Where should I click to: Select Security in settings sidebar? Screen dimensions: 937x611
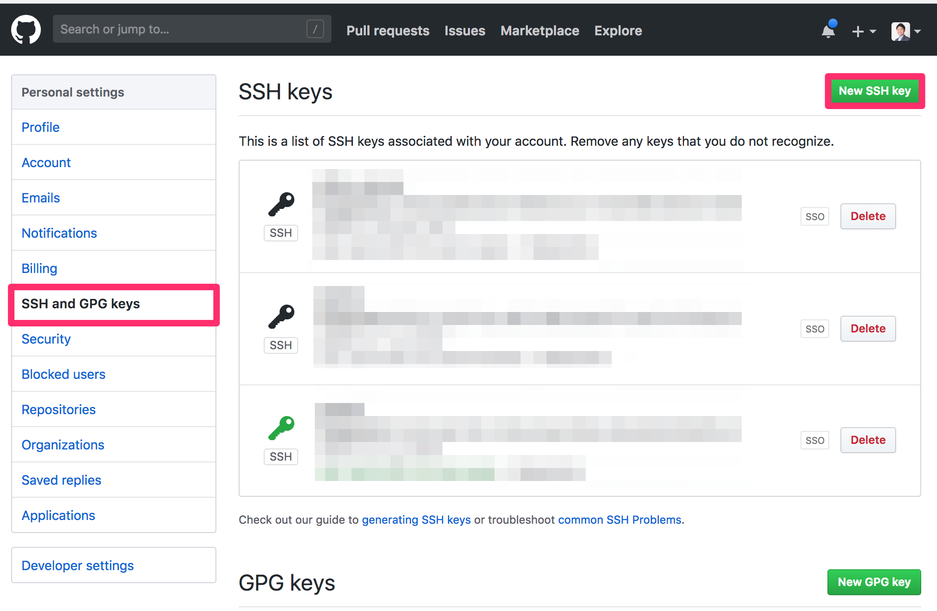click(x=46, y=339)
